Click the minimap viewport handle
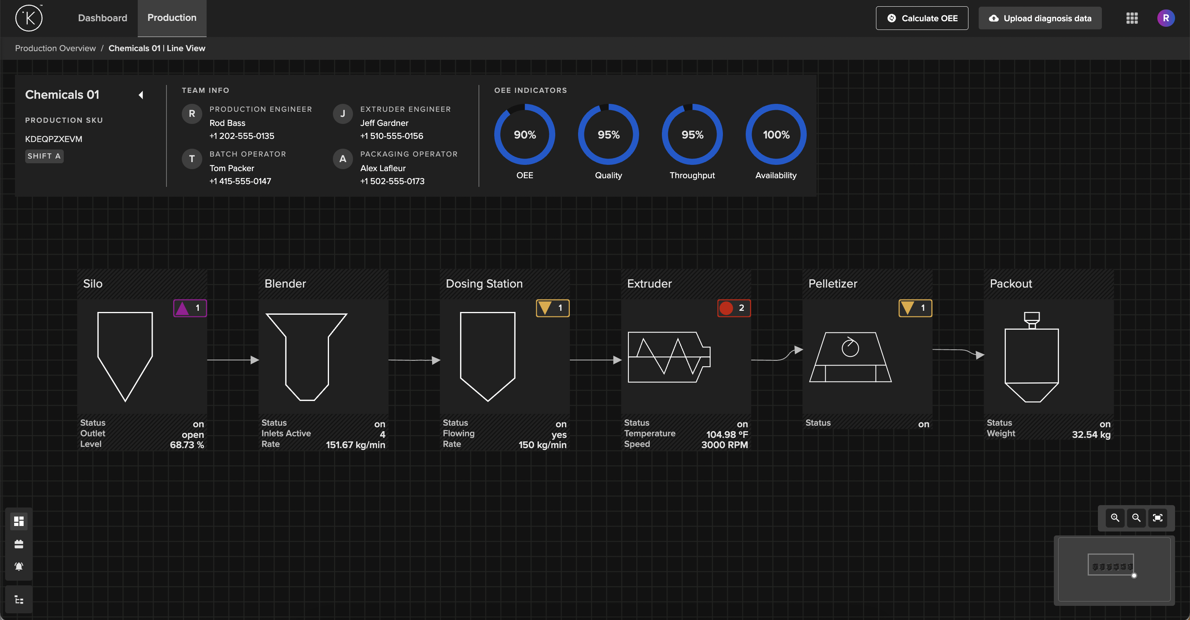This screenshot has height=620, width=1190. point(1134,575)
